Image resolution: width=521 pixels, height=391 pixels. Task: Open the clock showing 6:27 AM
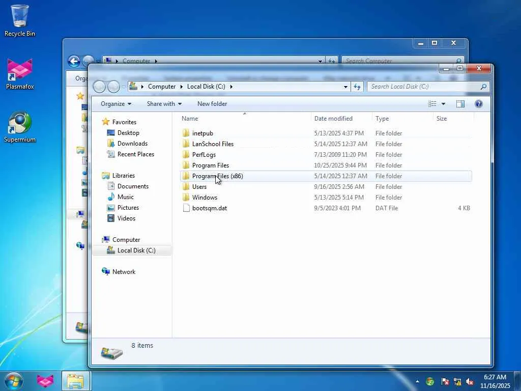[495, 381]
